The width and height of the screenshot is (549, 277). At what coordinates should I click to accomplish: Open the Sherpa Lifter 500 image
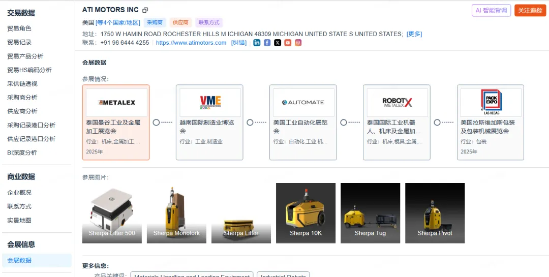112,213
